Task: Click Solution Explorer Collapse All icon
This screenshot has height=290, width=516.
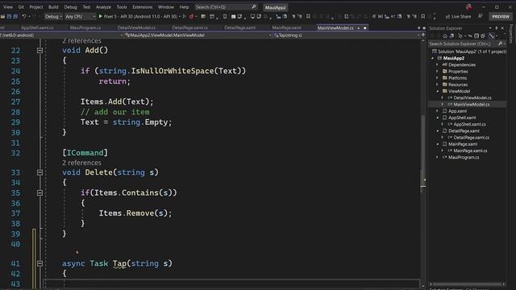Action: (x=476, y=35)
